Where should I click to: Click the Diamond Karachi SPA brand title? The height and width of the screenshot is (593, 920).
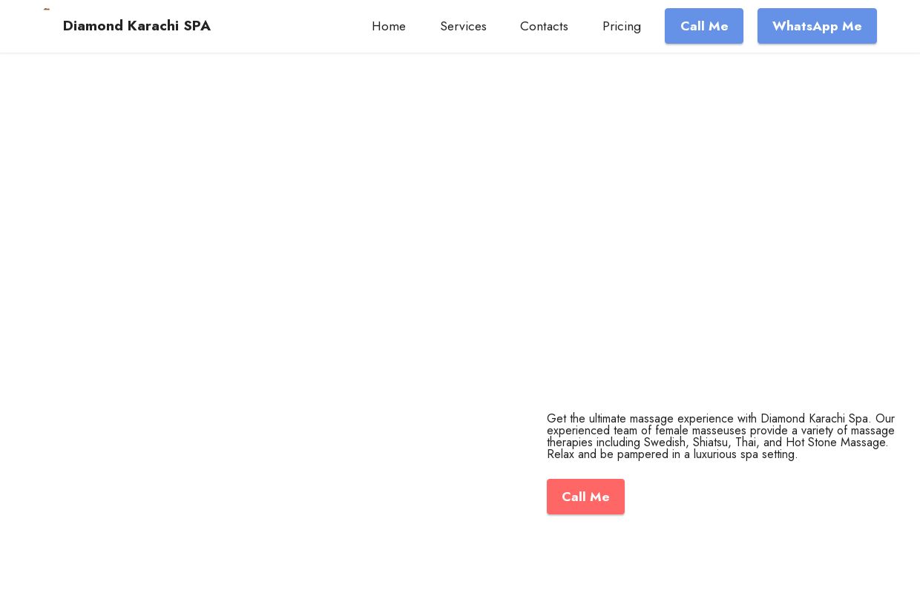click(137, 26)
